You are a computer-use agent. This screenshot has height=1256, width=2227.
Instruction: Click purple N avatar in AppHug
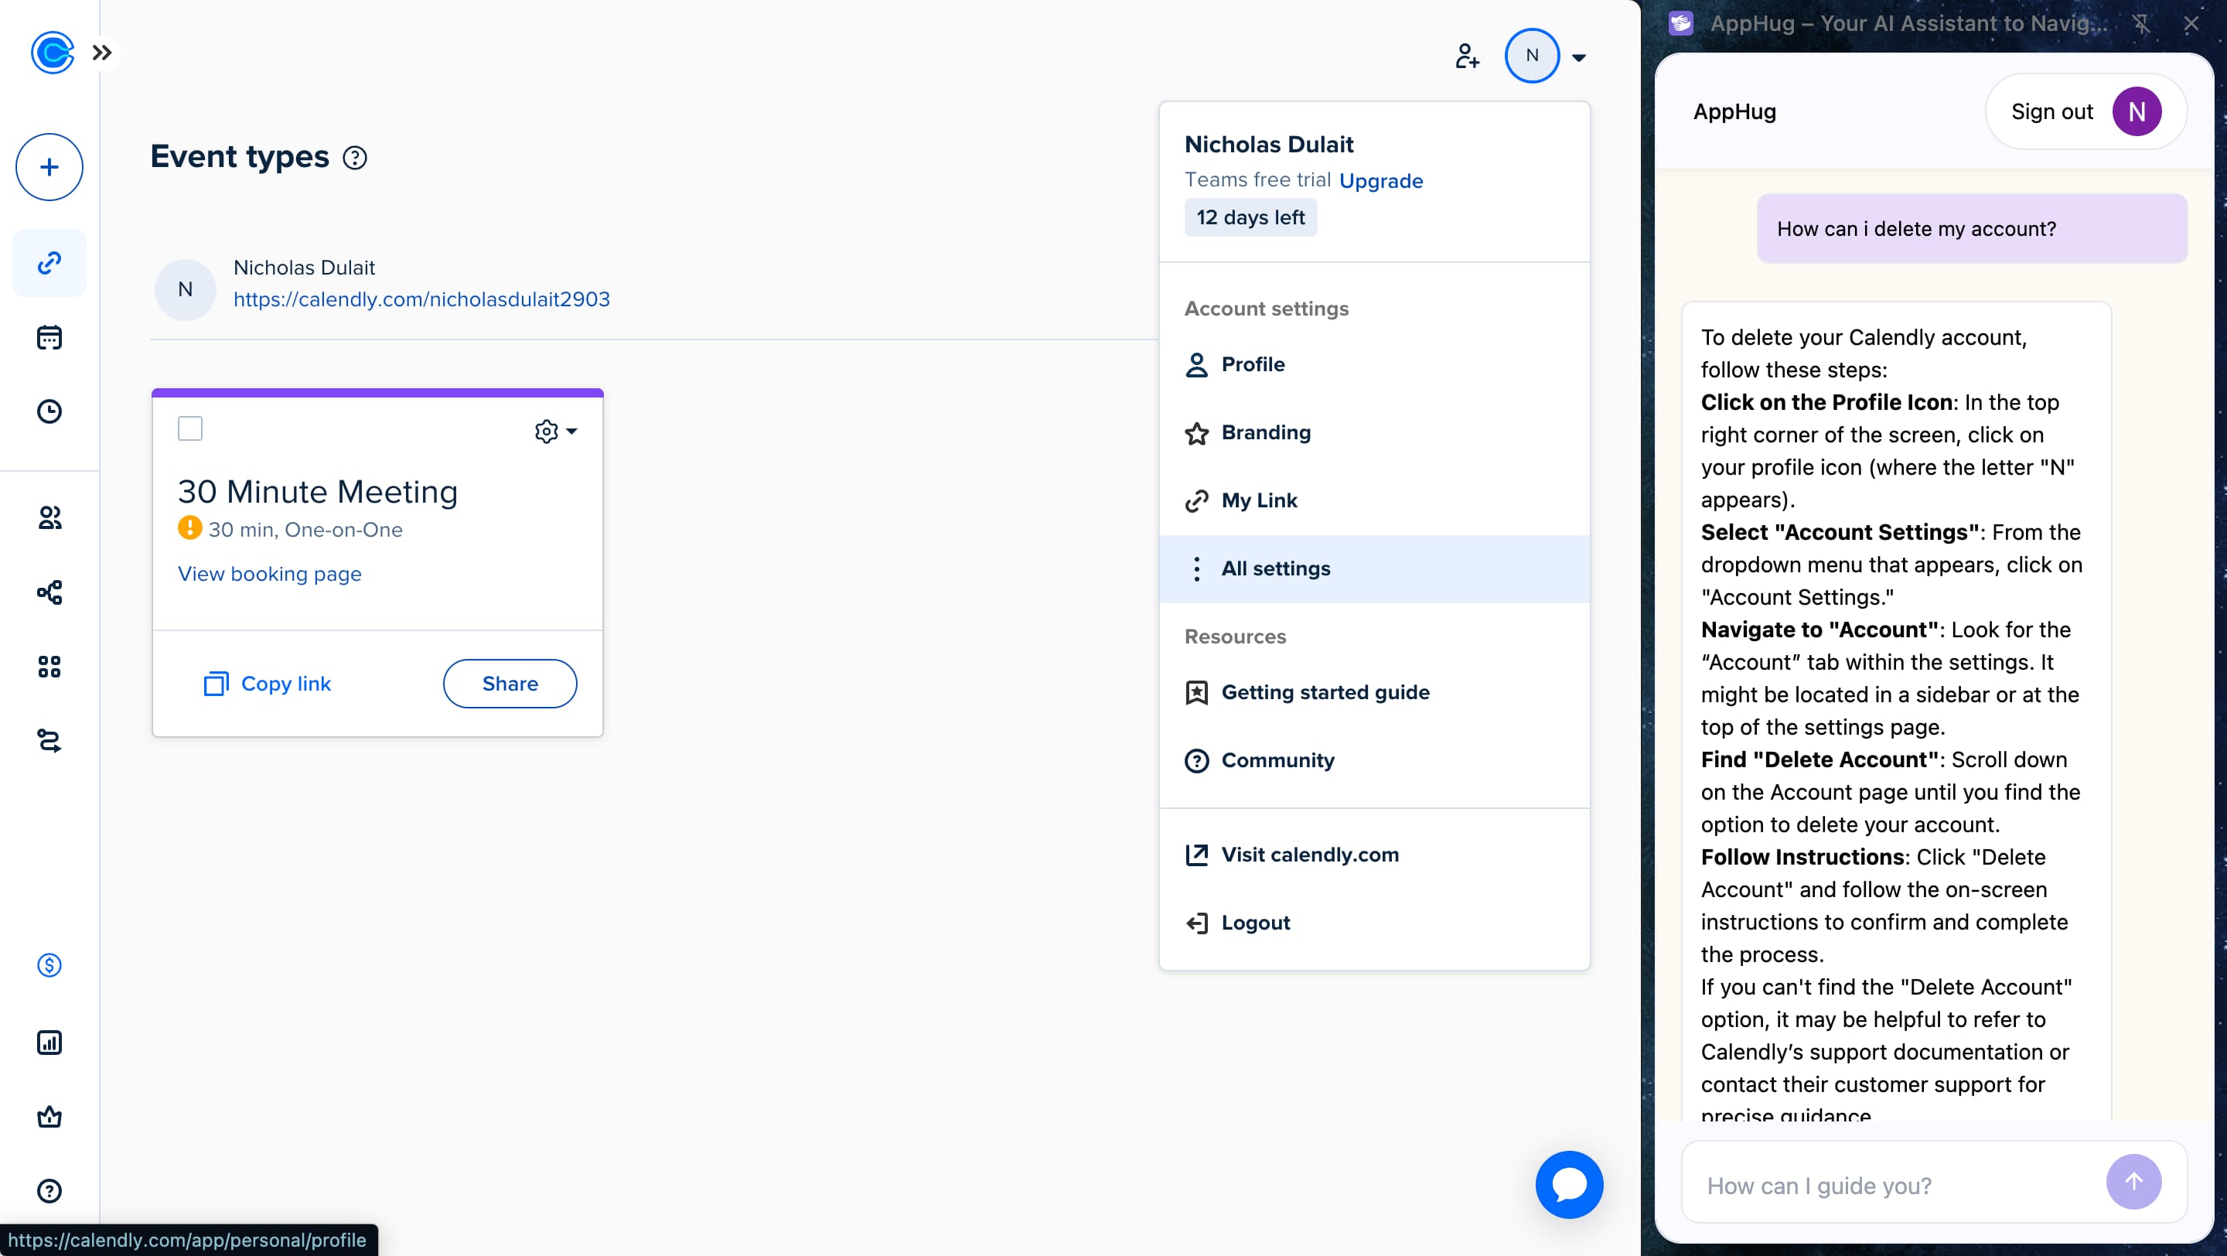point(2137,111)
